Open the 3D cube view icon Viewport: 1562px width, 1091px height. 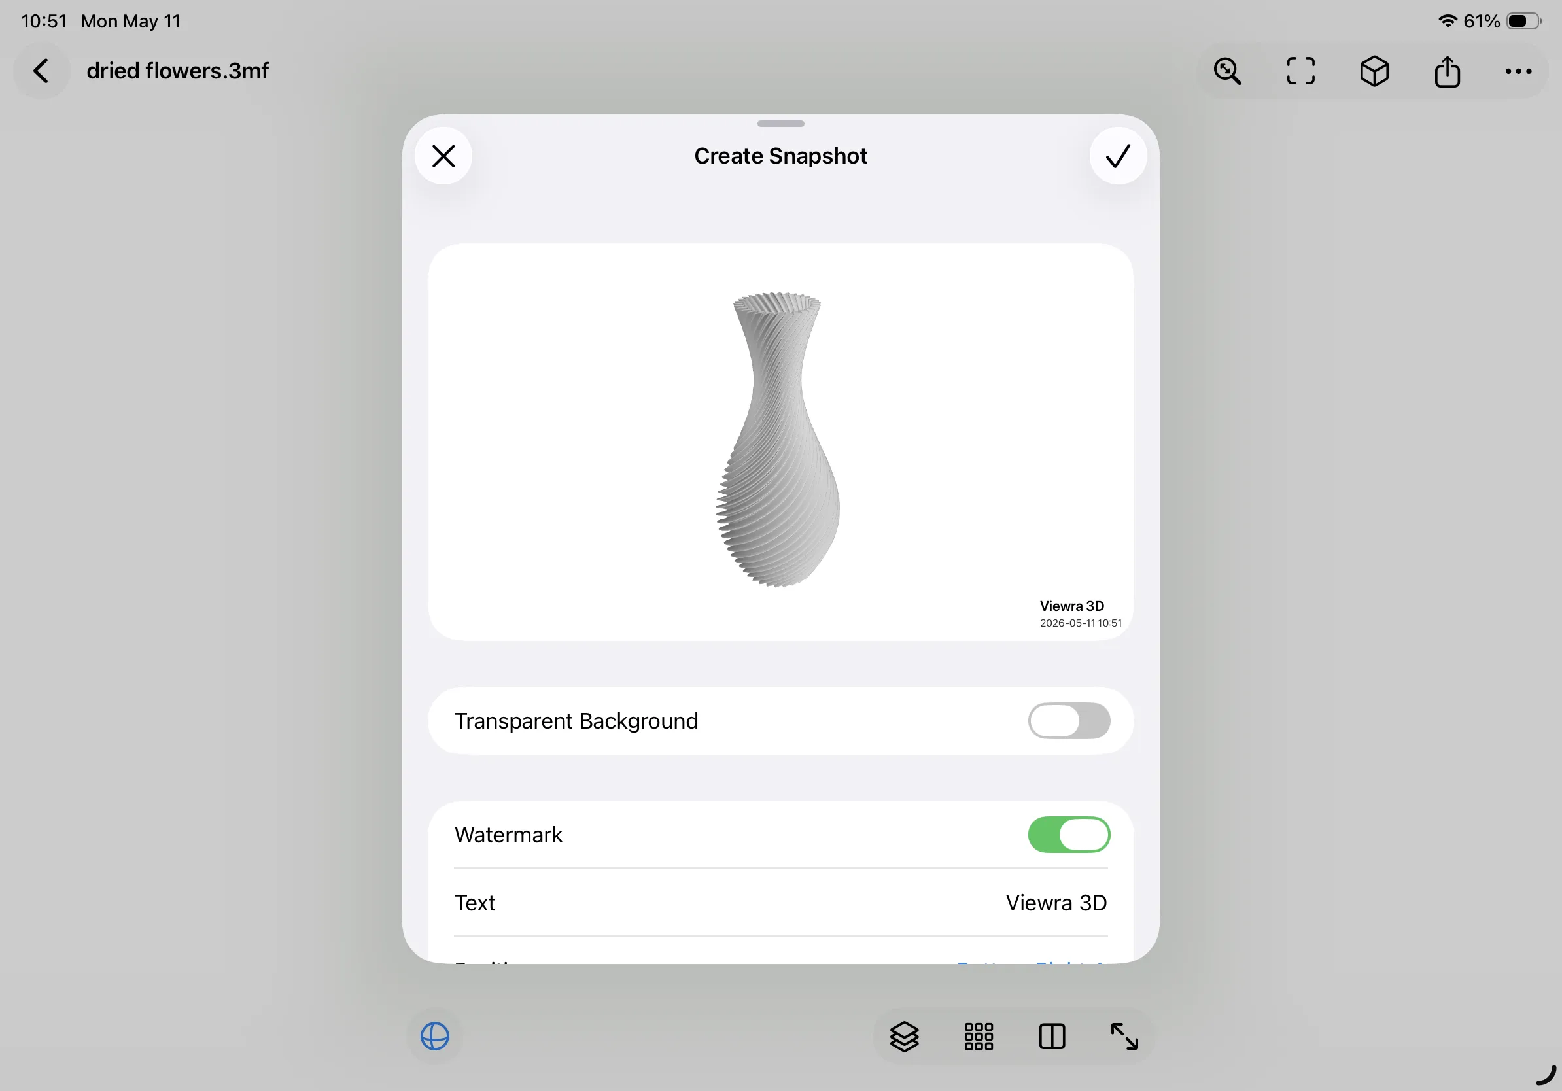(x=1374, y=71)
